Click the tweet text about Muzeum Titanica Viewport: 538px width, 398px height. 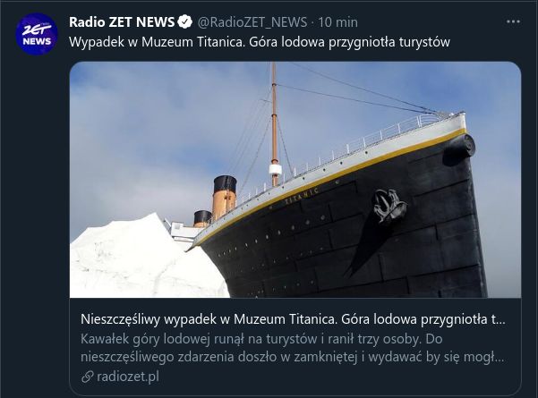[x=260, y=42]
